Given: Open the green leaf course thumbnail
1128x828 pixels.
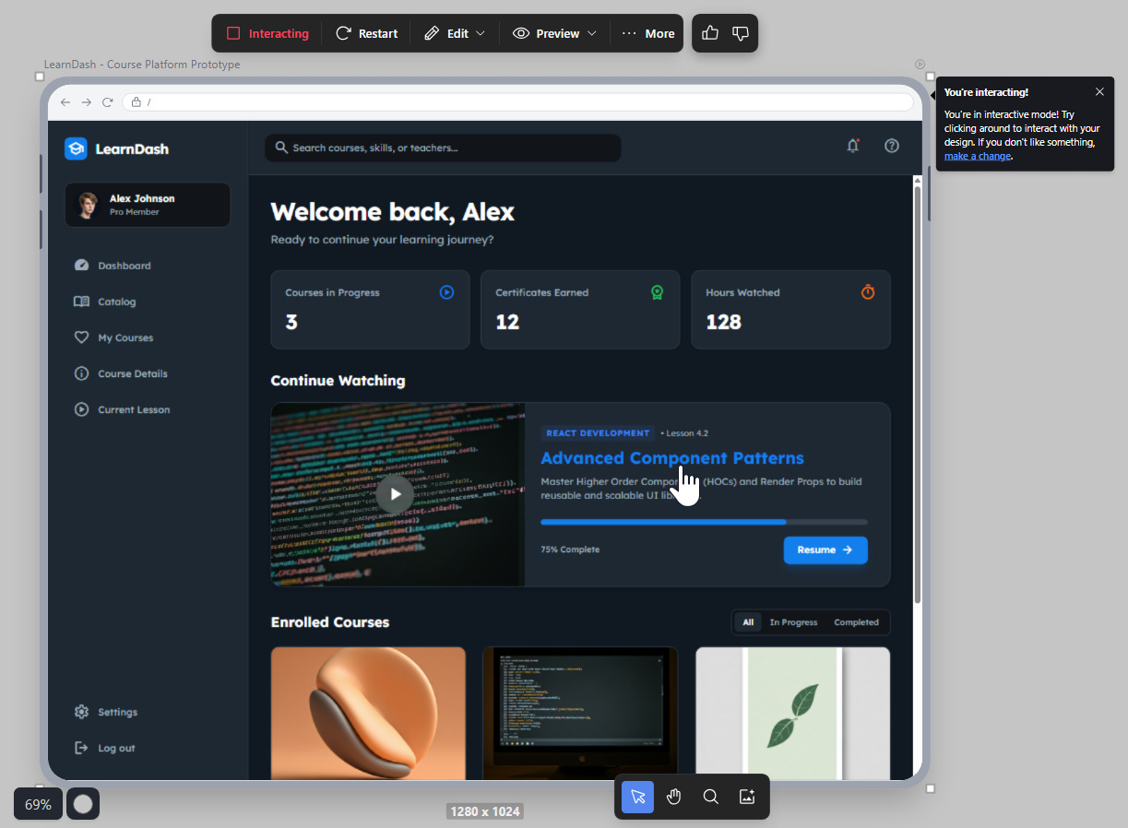Looking at the screenshot, I should (793, 714).
